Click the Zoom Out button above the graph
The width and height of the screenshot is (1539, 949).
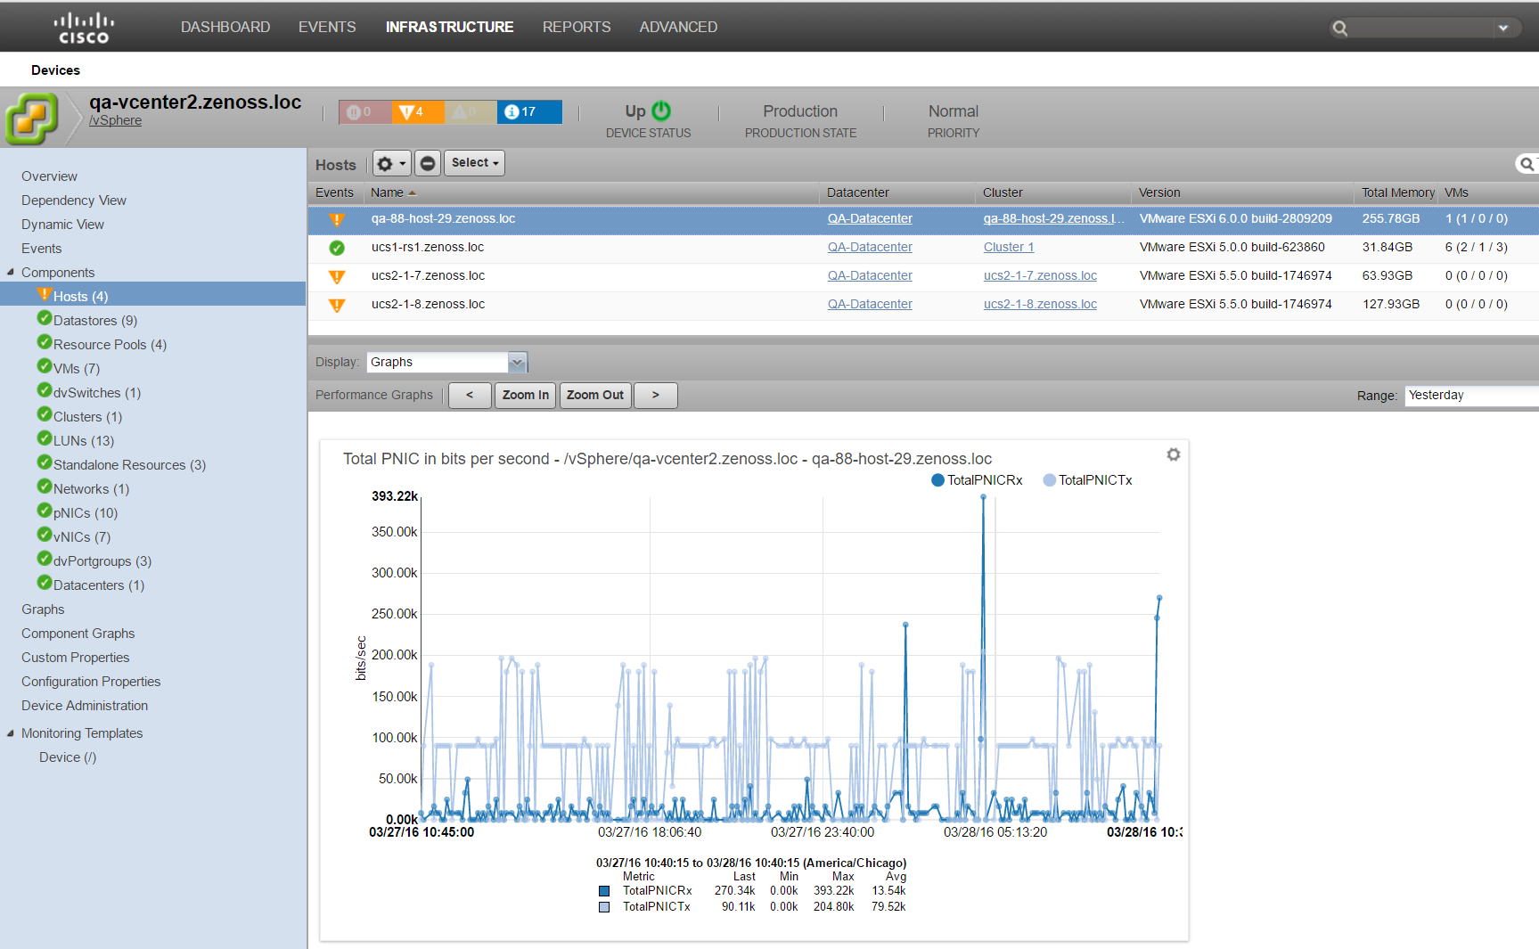tap(594, 395)
